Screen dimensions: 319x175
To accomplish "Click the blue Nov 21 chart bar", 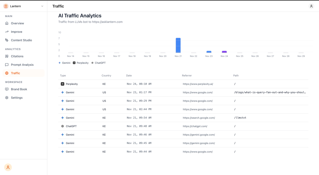I will 178,45.
